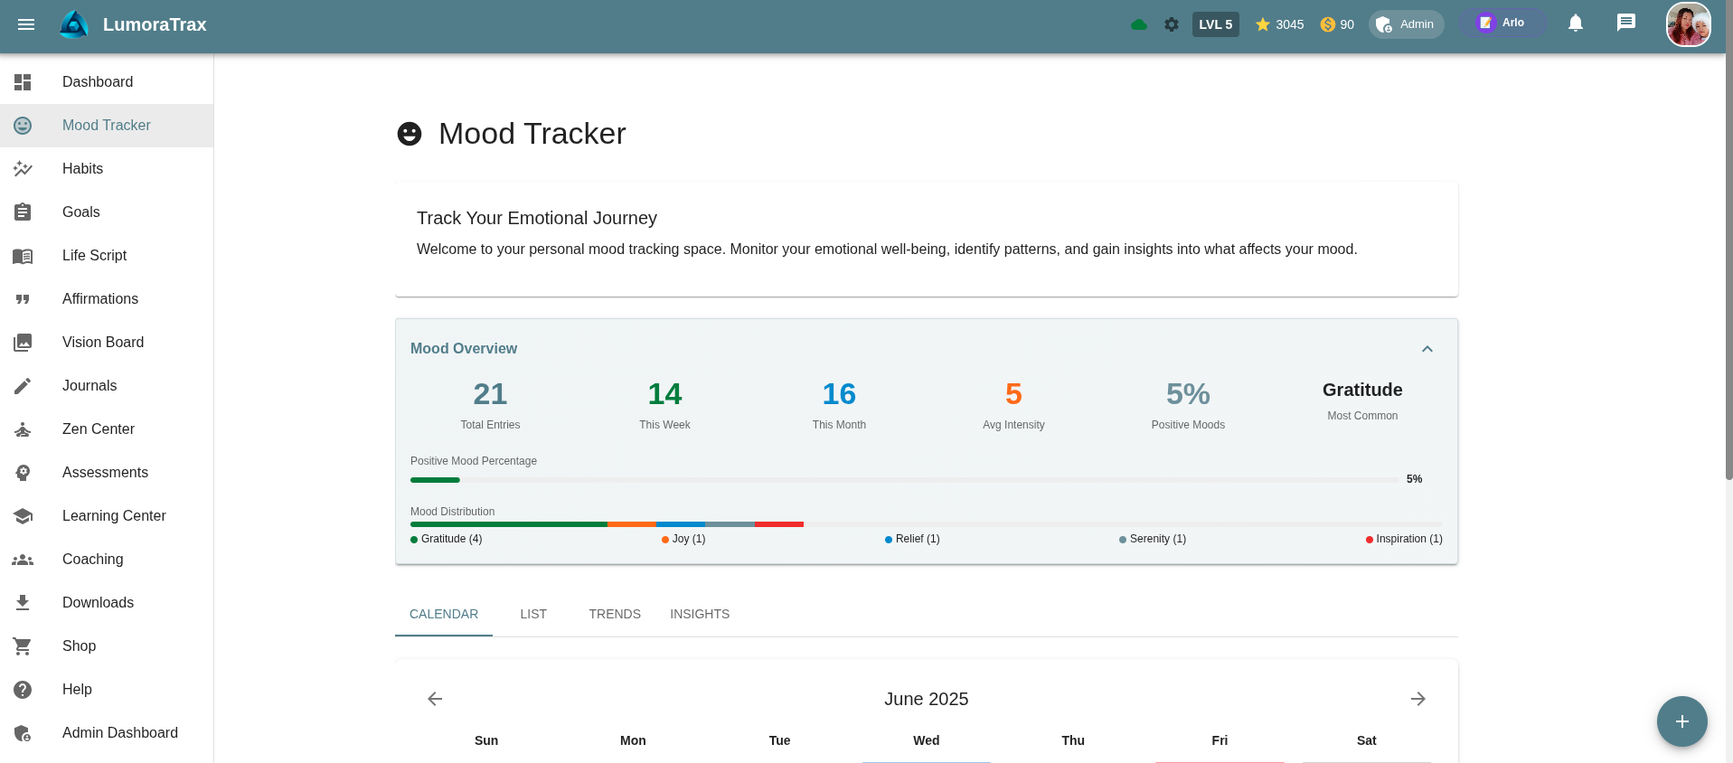Open Journals from sidebar
This screenshot has width=1733, height=763.
(x=107, y=386)
